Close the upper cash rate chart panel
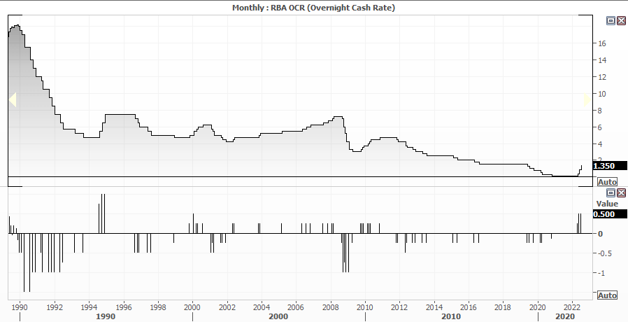The image size is (628, 322). (621, 21)
